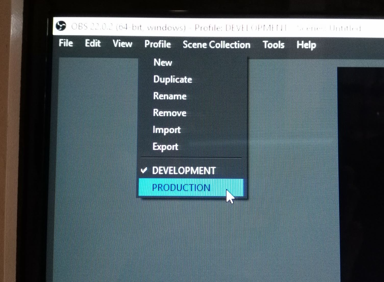Image resolution: width=384 pixels, height=282 pixels.
Task: Choose Export from the Profile menu
Action: click(x=165, y=147)
